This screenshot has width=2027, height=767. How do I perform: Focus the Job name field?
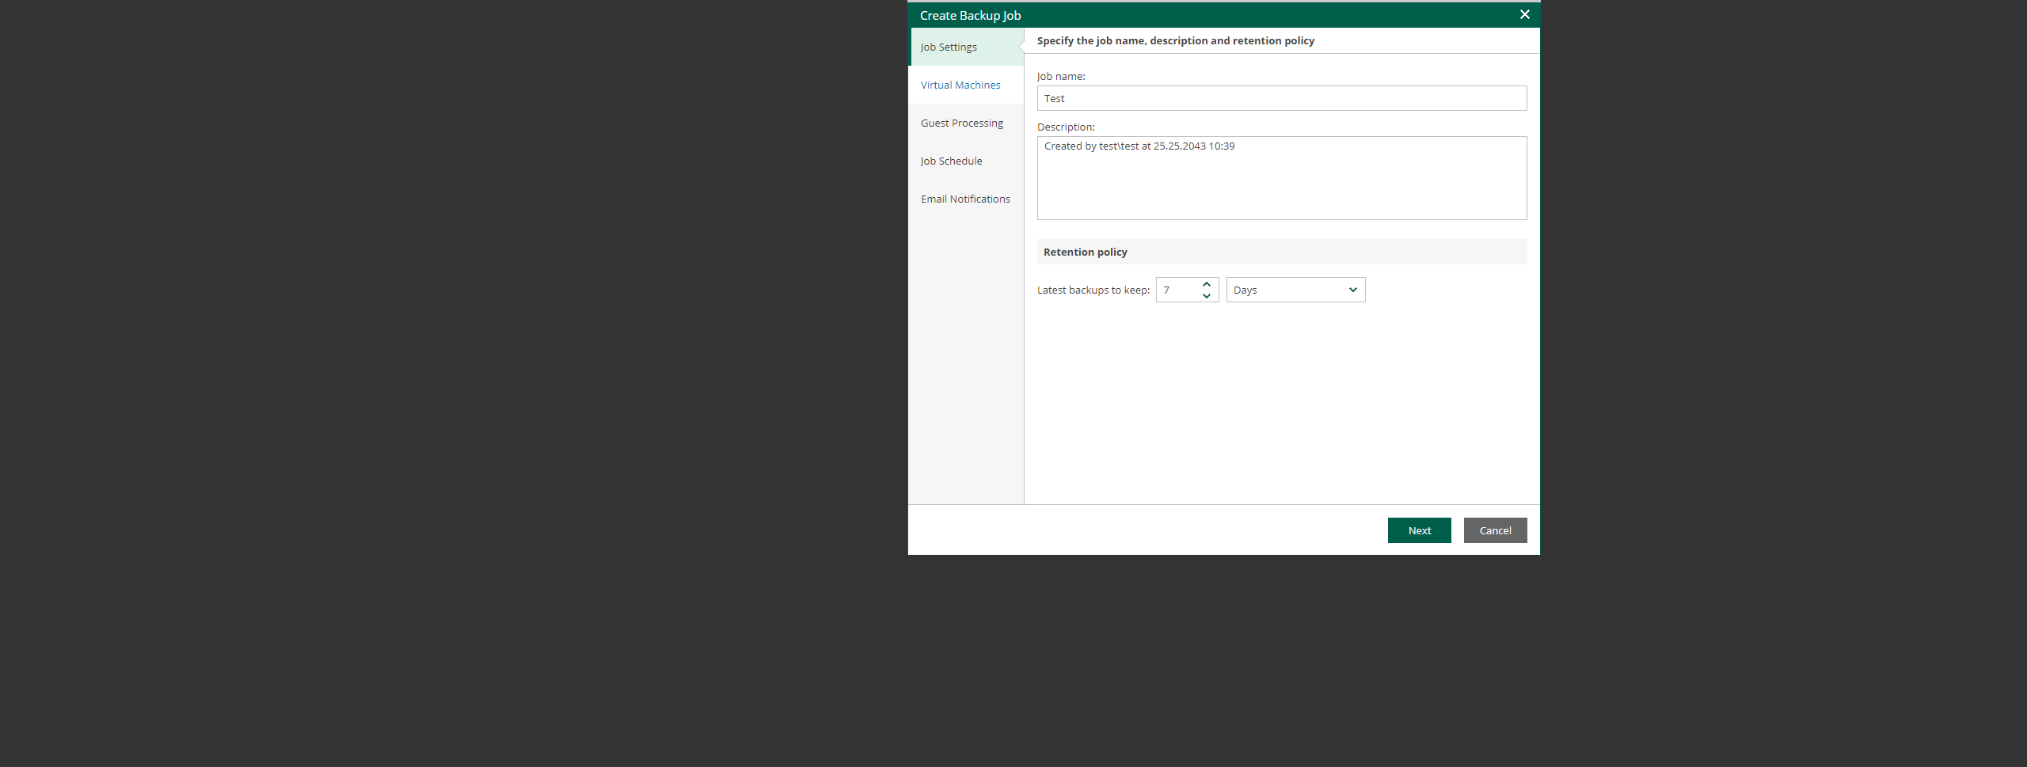click(1282, 98)
